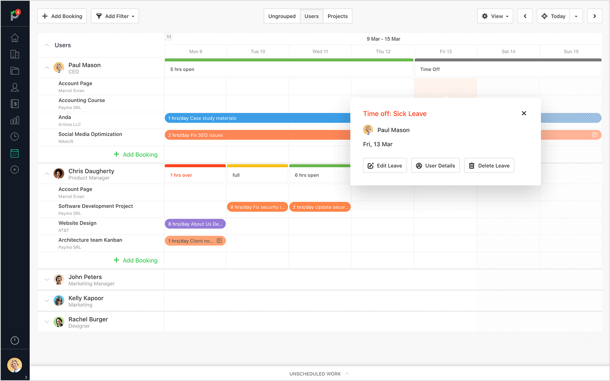Delete the sick leave entry
610x381 pixels.
pos(489,165)
